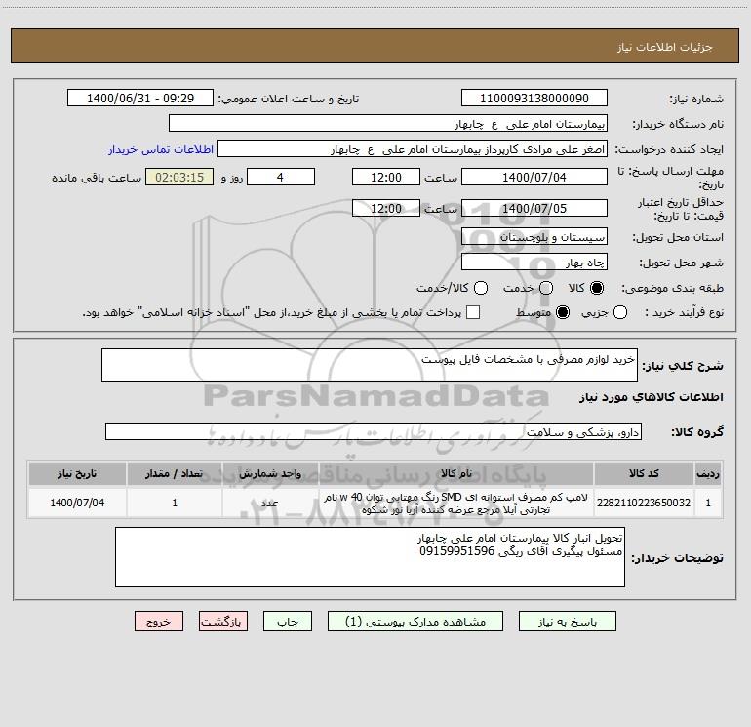Choose the متوسط purchase type radio
The height and width of the screenshot is (727, 751).
coord(563,312)
